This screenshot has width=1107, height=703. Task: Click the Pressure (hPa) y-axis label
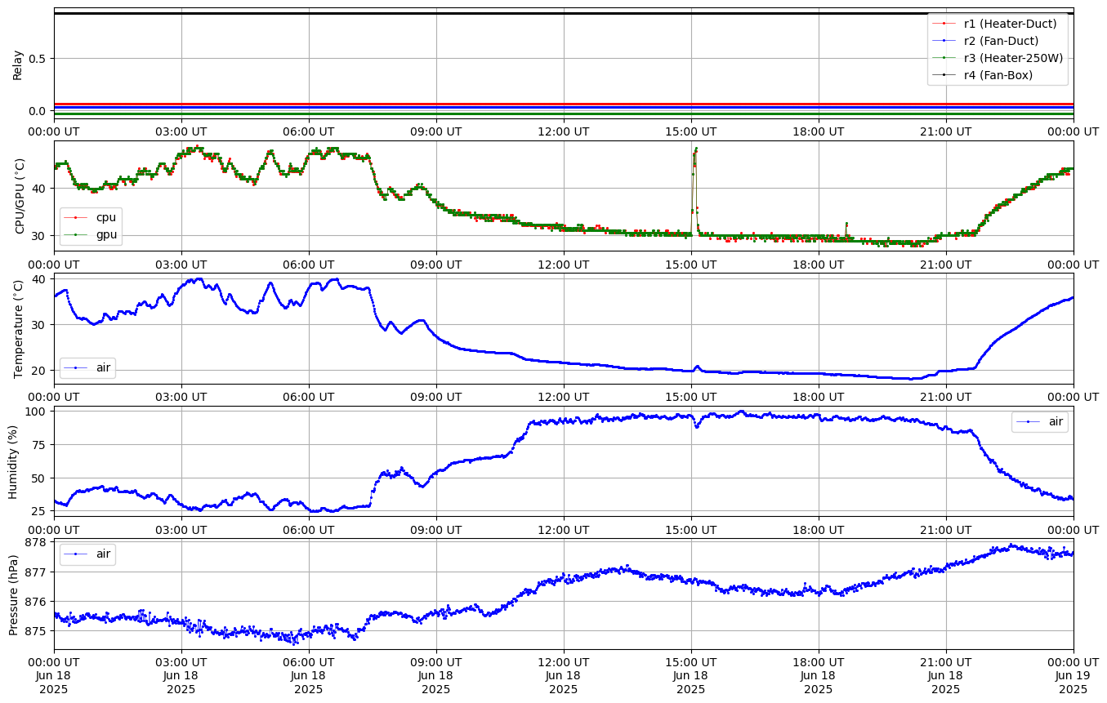(13, 594)
